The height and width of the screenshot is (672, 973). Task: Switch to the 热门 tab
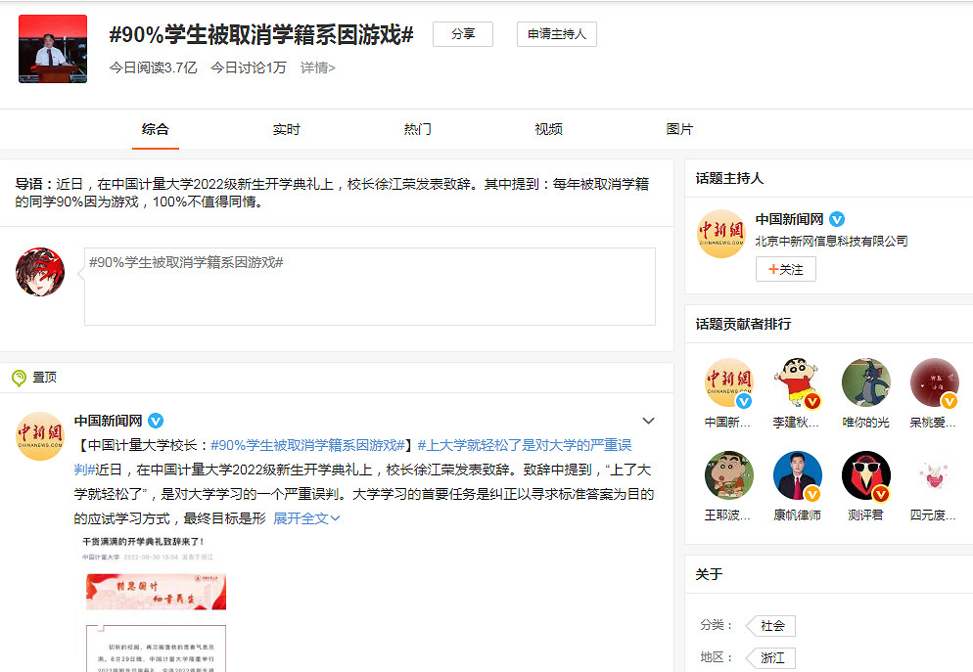click(417, 128)
